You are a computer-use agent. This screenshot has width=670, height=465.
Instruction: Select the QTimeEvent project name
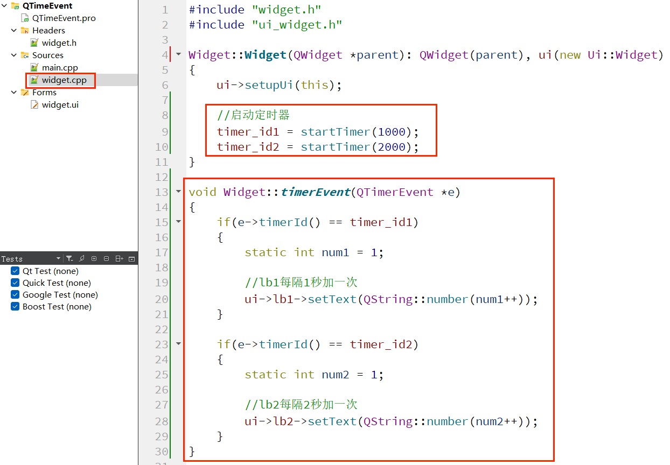pyautogui.click(x=47, y=6)
